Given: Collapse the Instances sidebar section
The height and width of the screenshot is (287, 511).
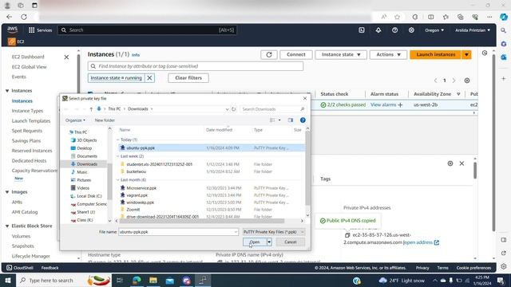Looking at the screenshot, I should (x=7, y=90).
